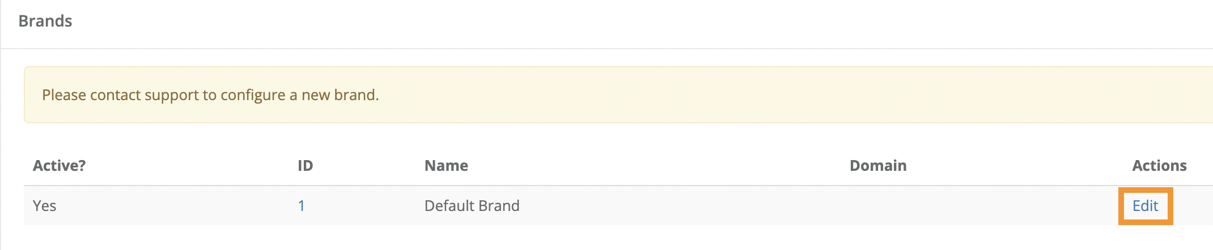
Task: Click the words new brand in the notice
Action: click(340, 95)
